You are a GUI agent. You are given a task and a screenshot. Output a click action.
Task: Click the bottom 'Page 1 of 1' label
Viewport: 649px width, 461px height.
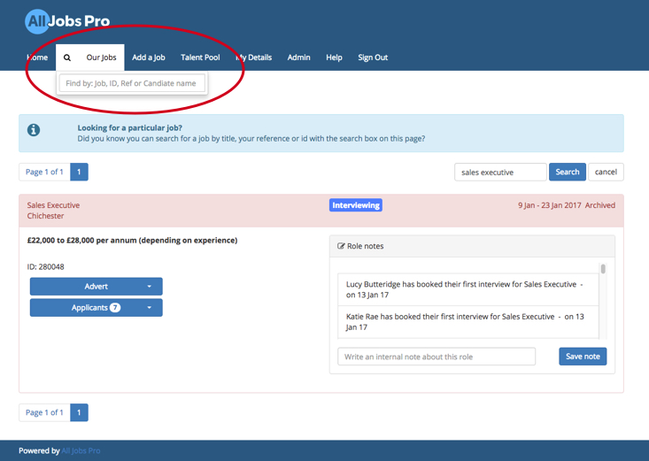(x=44, y=412)
